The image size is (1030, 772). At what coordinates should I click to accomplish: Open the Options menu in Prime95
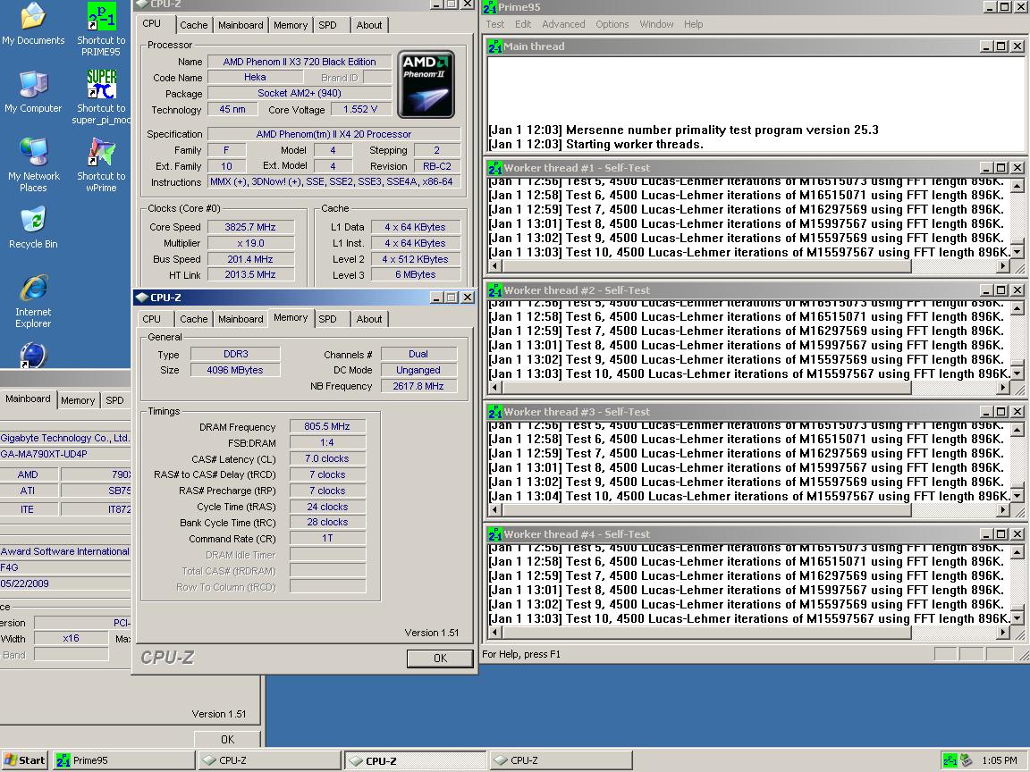point(612,24)
